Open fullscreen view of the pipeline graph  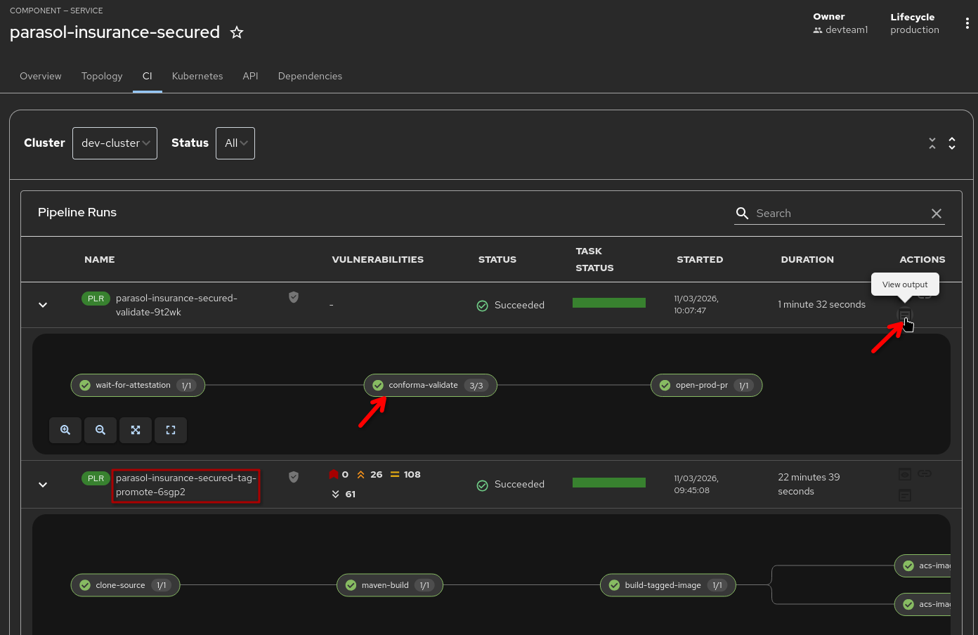170,430
